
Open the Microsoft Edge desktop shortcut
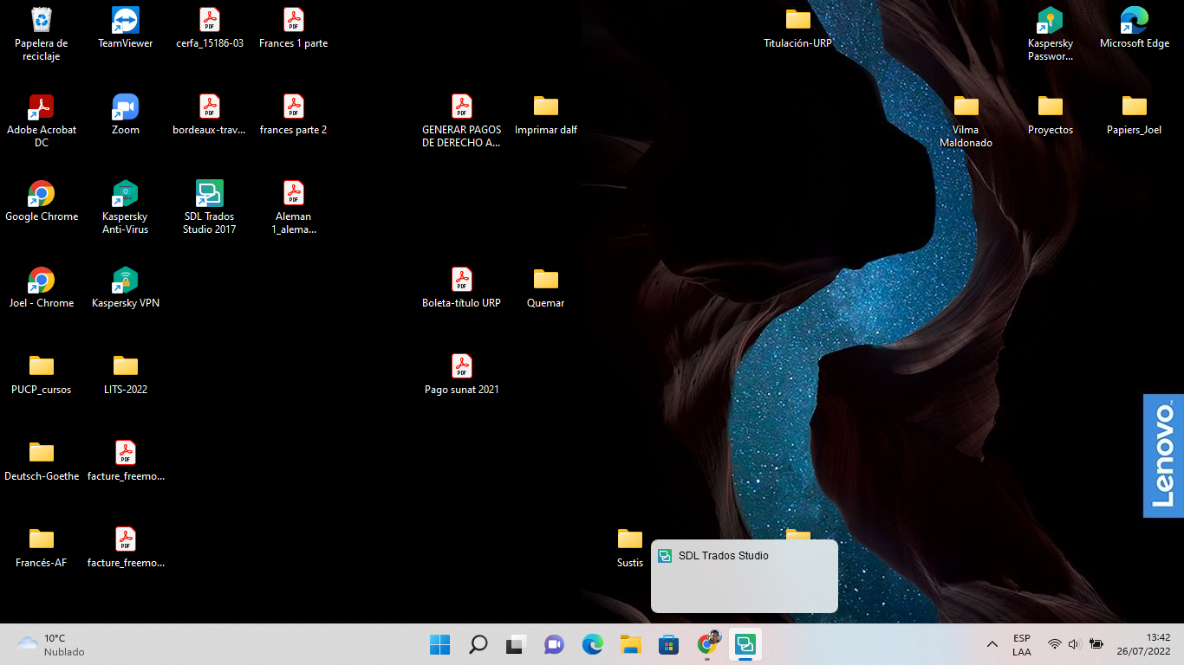[x=1134, y=19]
